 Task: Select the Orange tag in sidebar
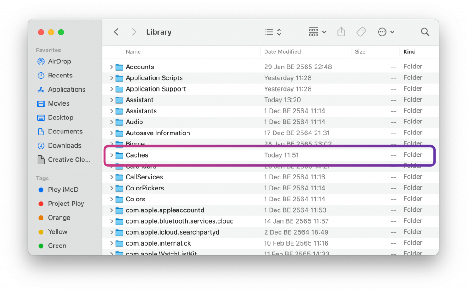pos(59,218)
